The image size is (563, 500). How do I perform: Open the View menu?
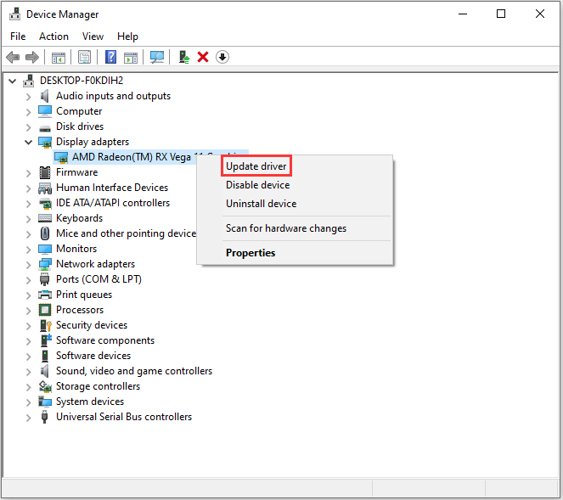[93, 37]
